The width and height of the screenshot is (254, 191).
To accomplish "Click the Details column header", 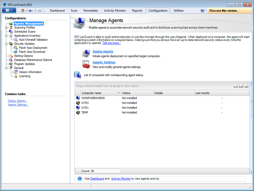I will coord(173,93).
